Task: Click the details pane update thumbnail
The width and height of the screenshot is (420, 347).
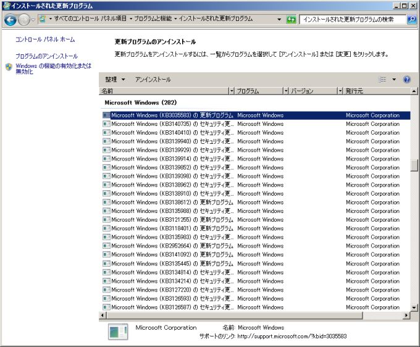Action: [x=118, y=332]
